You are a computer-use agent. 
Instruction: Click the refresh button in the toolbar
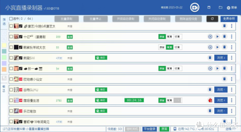pyautogui.click(x=212, y=19)
